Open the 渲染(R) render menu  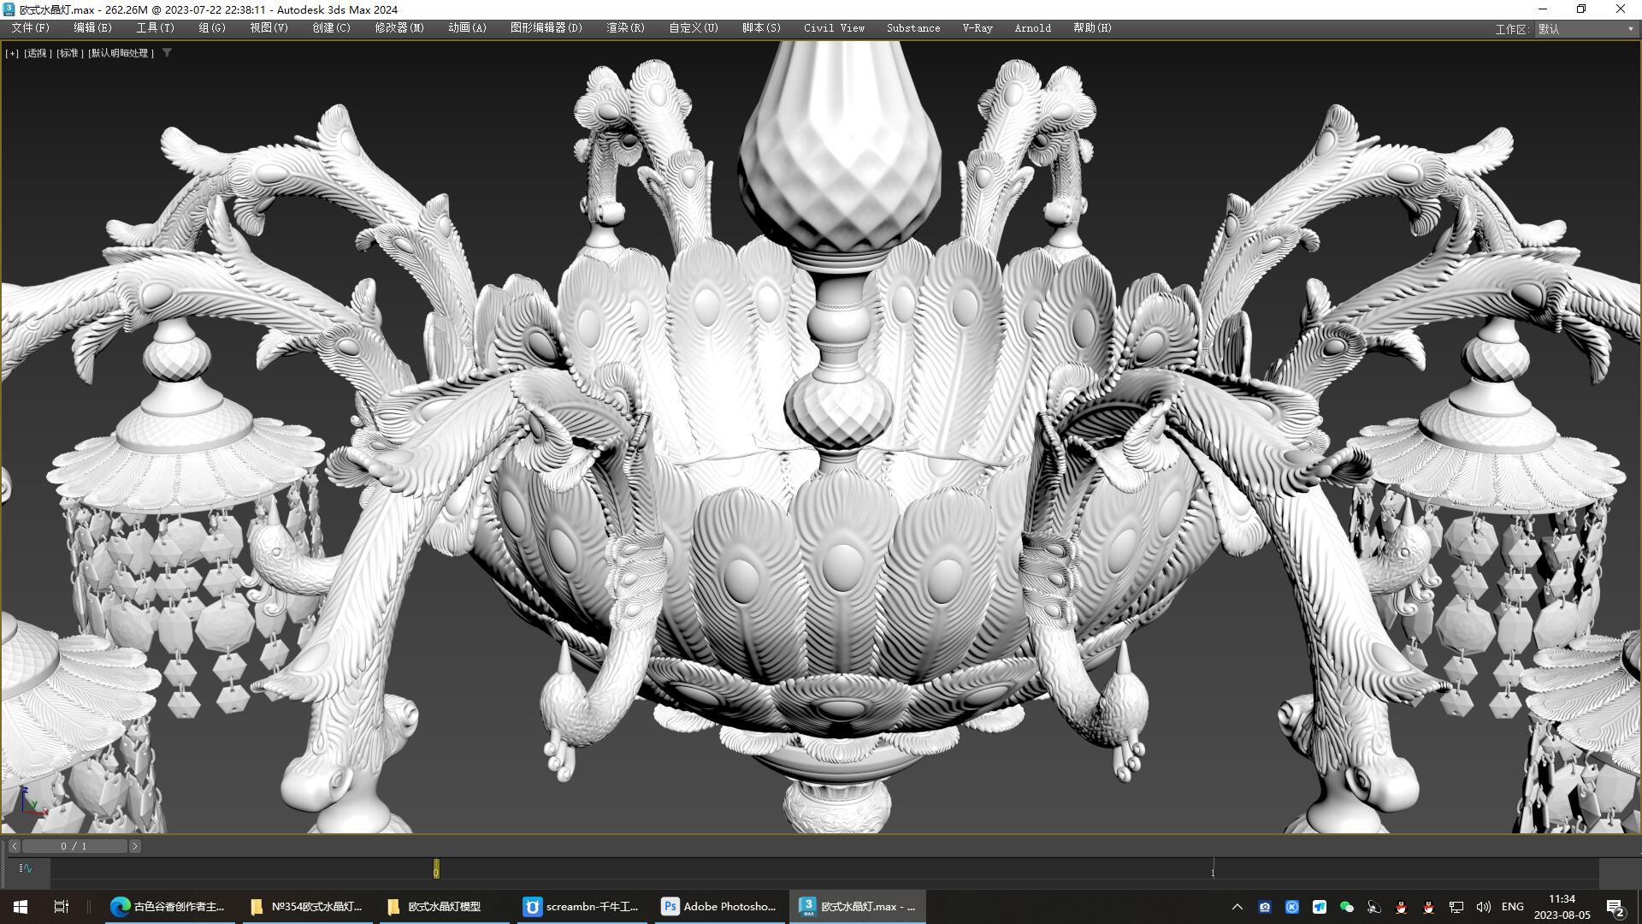coord(623,27)
